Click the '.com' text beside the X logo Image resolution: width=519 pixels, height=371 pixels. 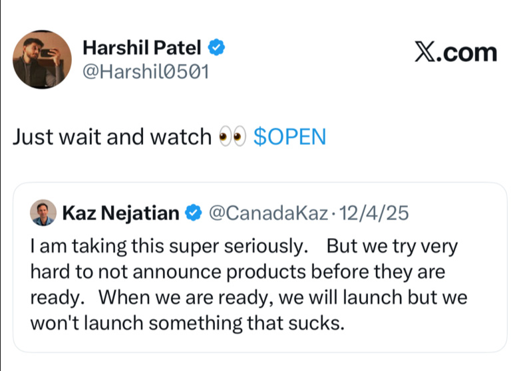click(466, 53)
